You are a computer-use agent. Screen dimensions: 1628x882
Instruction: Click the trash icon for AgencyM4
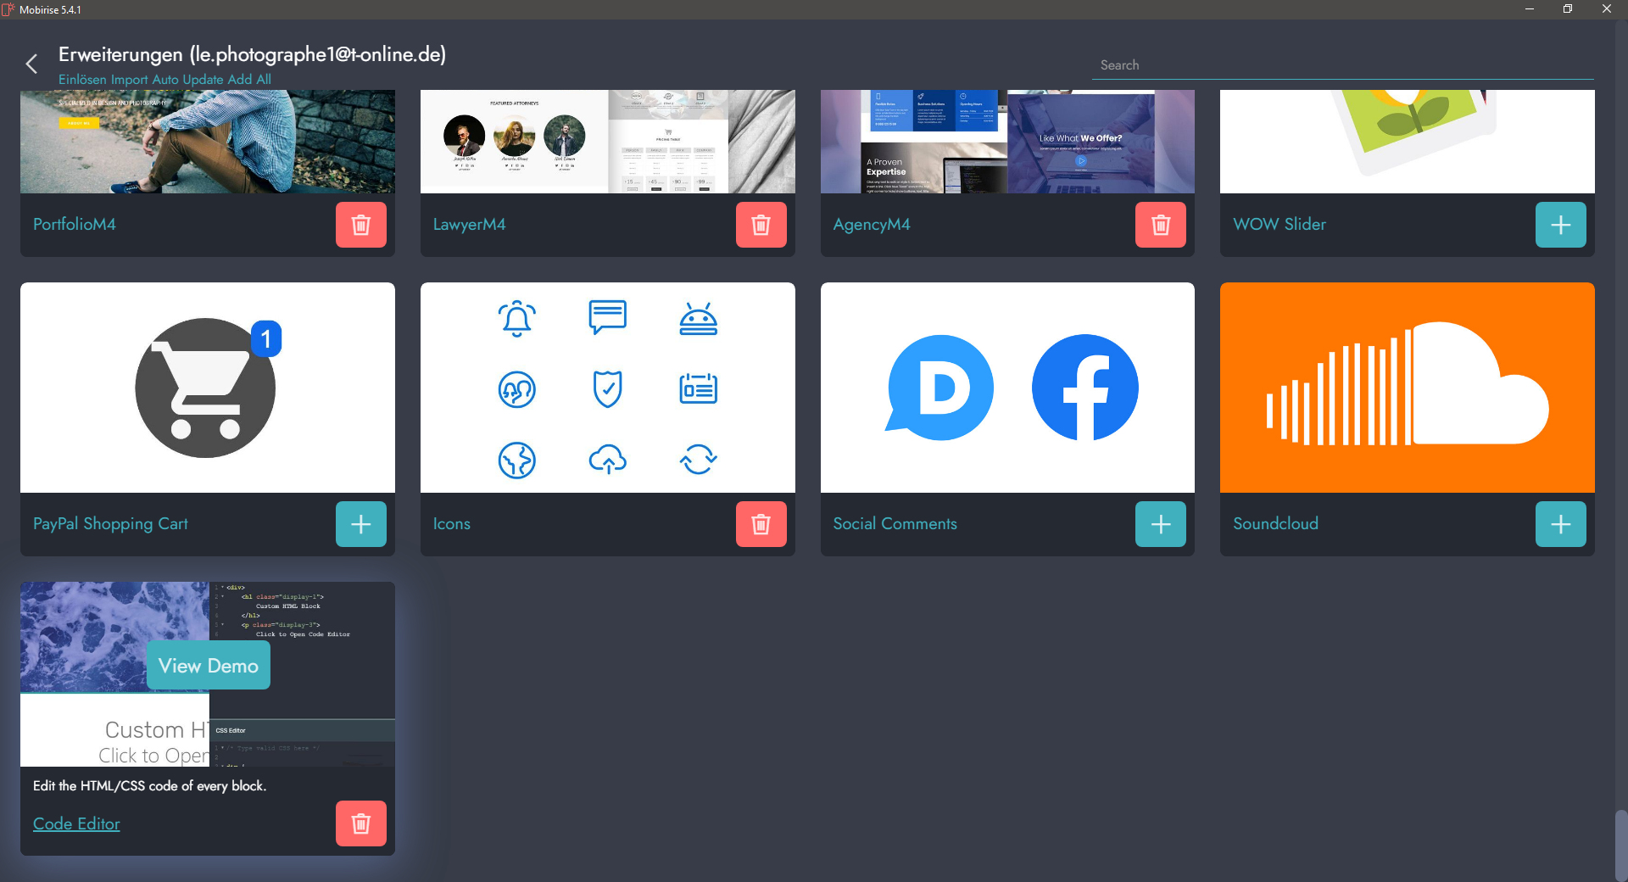(1161, 225)
